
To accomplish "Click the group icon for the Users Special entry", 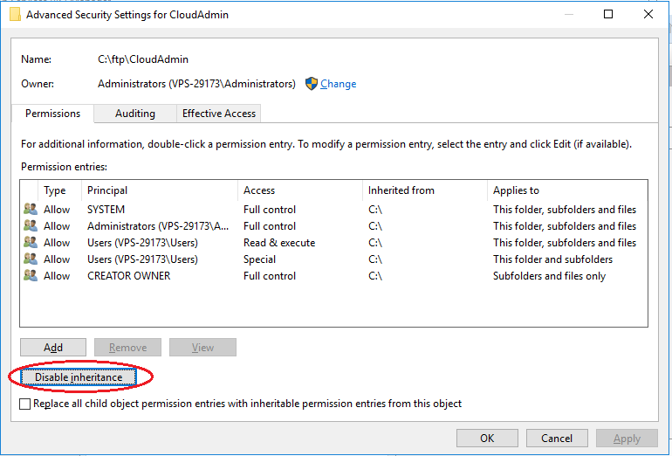I will 31,259.
